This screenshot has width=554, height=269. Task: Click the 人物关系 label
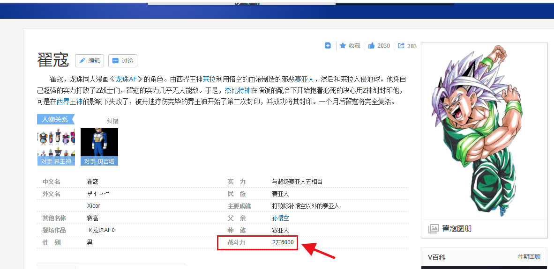tap(55, 119)
